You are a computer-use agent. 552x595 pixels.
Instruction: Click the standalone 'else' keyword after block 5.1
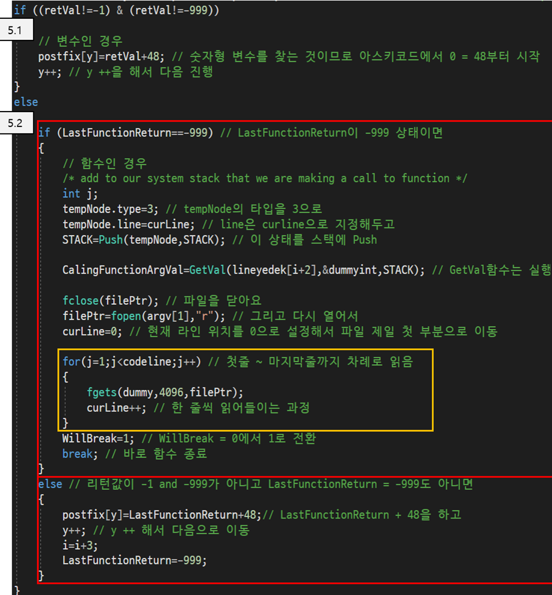point(26,102)
